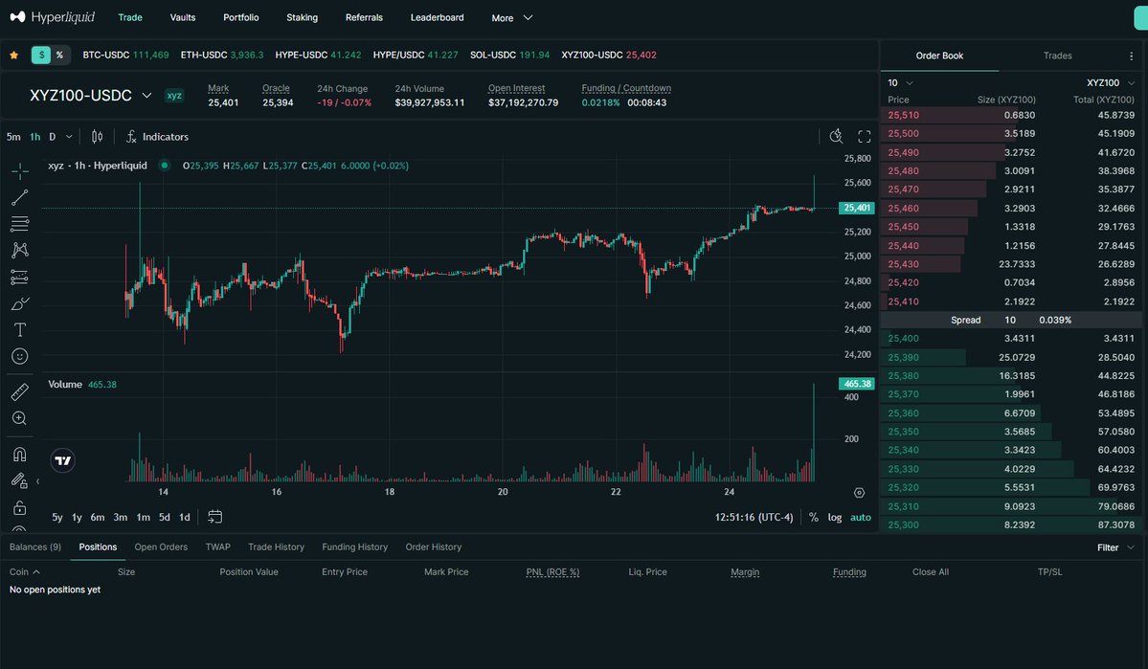Toggle lock all drawings icon
The height and width of the screenshot is (669, 1148).
[x=20, y=507]
